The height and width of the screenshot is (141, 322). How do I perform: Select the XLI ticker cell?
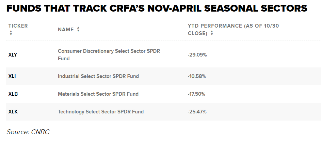pyautogui.click(x=12, y=76)
